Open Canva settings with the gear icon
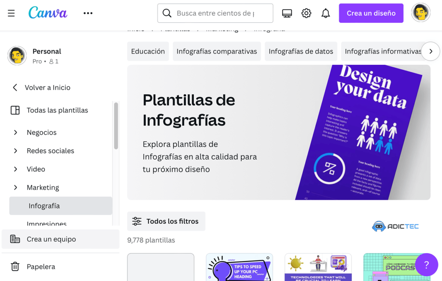 [x=306, y=13]
